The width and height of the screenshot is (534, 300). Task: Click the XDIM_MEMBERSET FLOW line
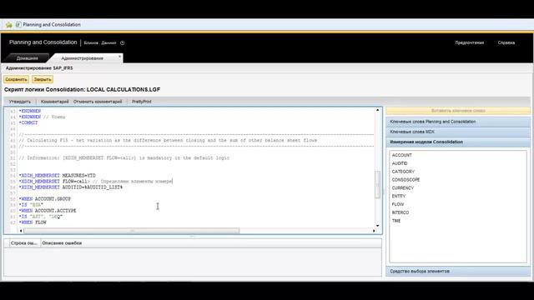(x=96, y=182)
